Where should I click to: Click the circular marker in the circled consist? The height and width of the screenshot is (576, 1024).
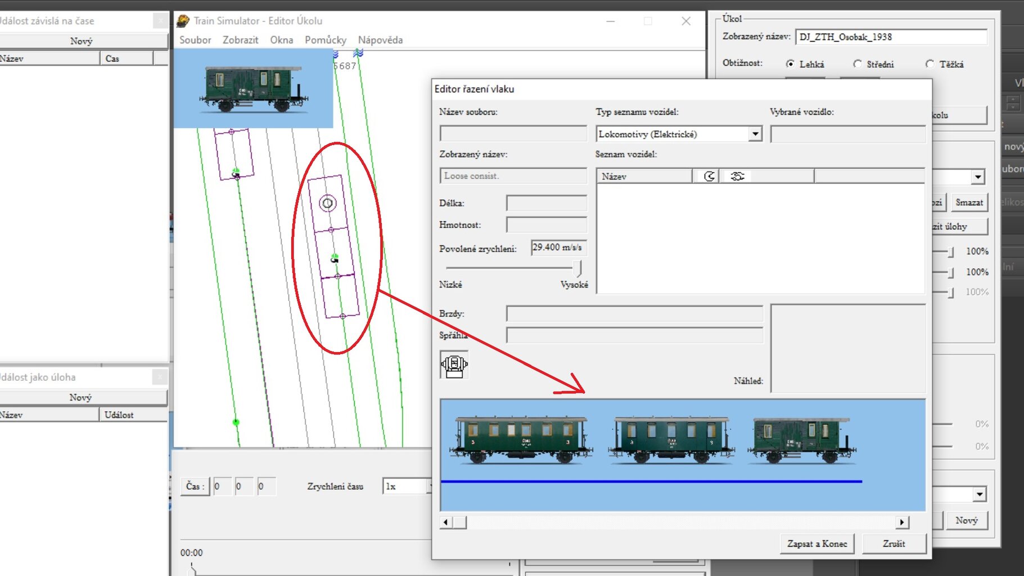tap(327, 203)
